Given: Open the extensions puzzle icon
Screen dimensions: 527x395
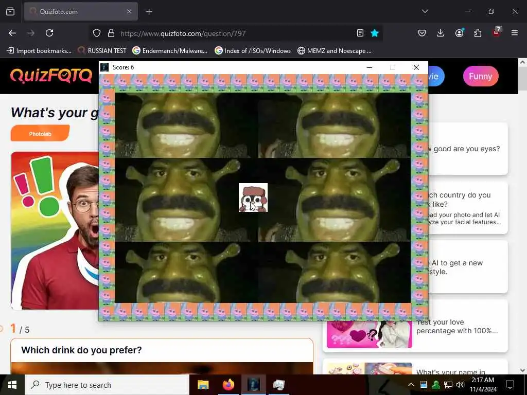Looking at the screenshot, I should pyautogui.click(x=478, y=33).
